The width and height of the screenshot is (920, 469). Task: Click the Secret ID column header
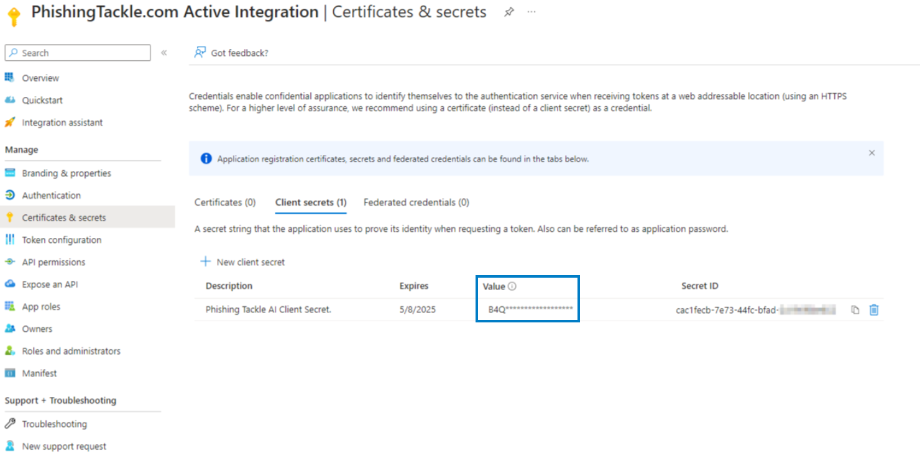point(700,286)
